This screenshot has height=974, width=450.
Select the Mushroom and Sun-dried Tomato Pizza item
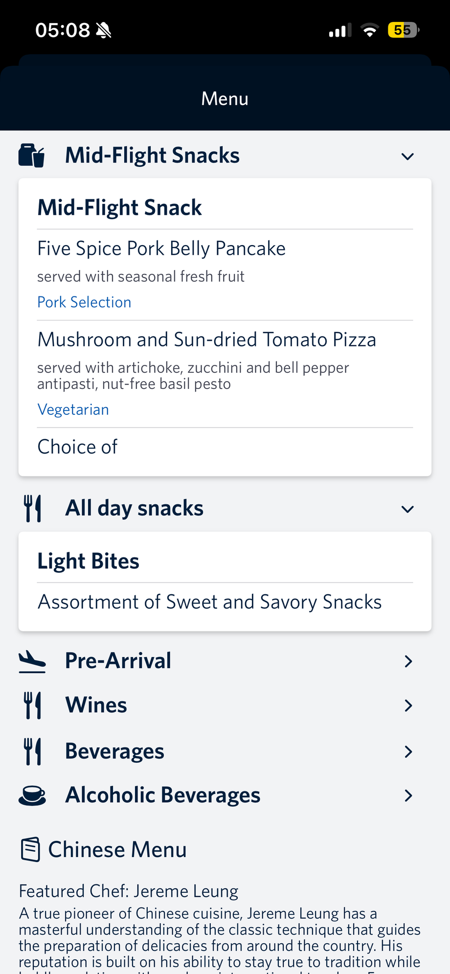click(x=207, y=340)
